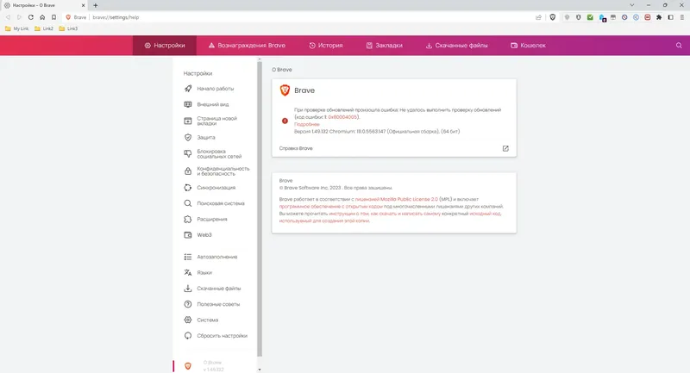Select the Настройки top navigation tab
690x373 pixels.
click(165, 46)
